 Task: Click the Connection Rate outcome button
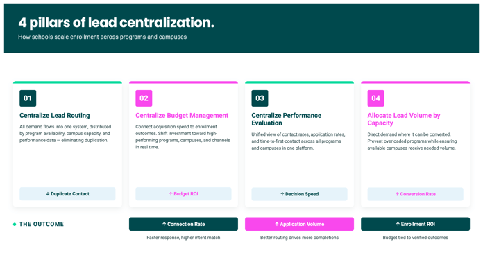183,224
